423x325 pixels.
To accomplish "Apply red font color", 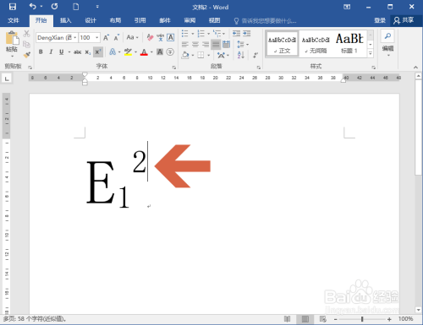I will point(144,52).
